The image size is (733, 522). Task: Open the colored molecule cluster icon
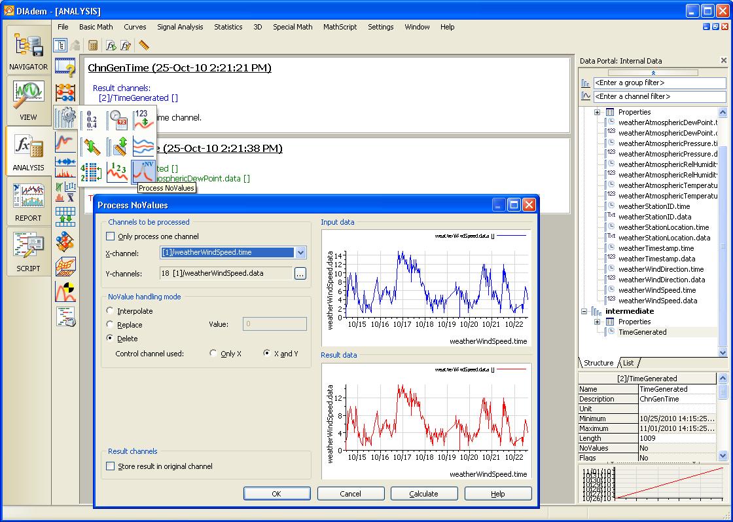click(65, 241)
